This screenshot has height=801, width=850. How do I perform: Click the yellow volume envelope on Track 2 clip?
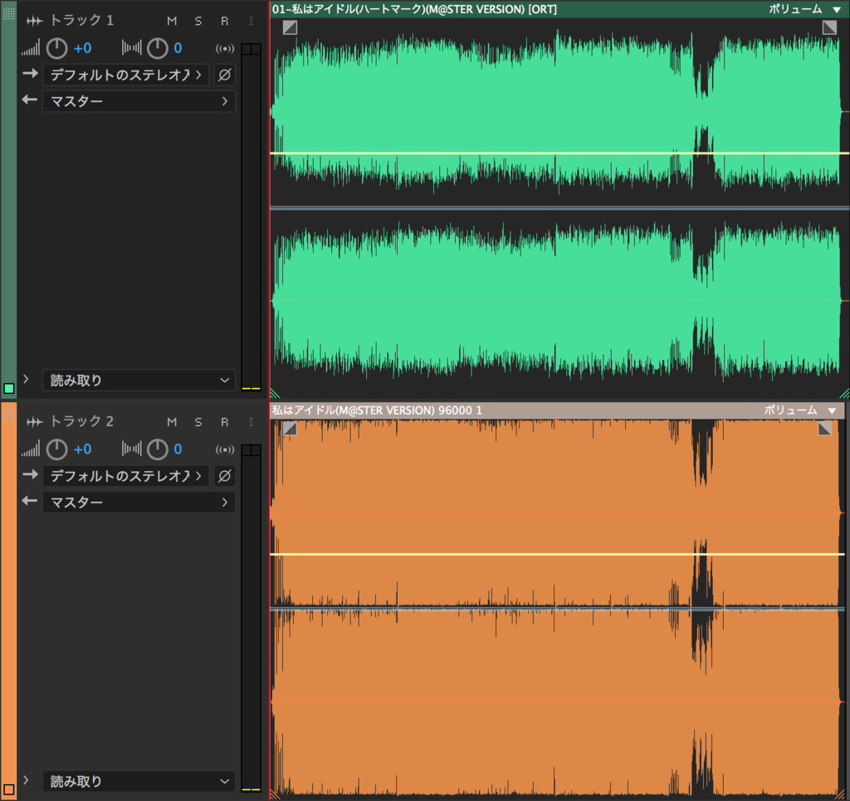pyautogui.click(x=557, y=554)
